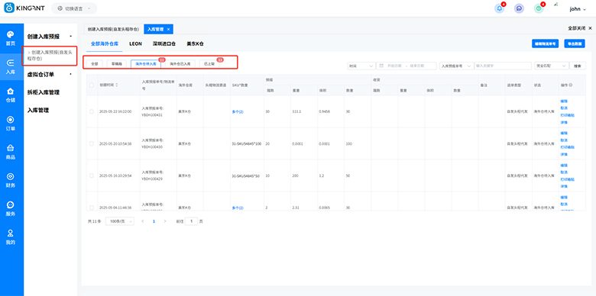Viewport: 596px width, 296px height.
Task: Open the 财务 finance sidebar icon
Action: [11, 180]
